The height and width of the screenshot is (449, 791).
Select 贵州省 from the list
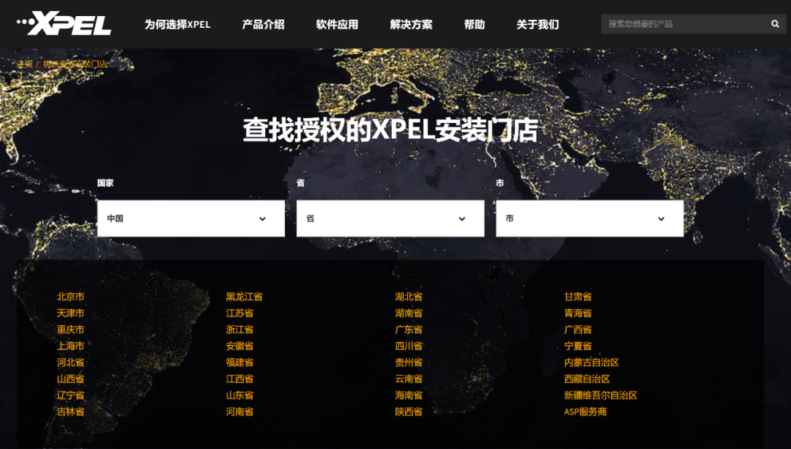[409, 363]
